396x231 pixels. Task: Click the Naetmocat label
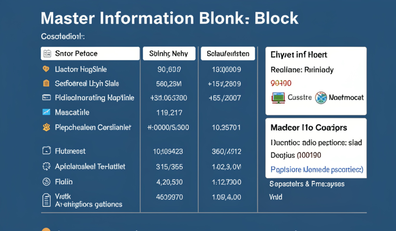click(x=346, y=97)
